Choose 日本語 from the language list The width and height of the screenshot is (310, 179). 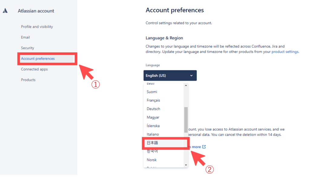(x=152, y=143)
